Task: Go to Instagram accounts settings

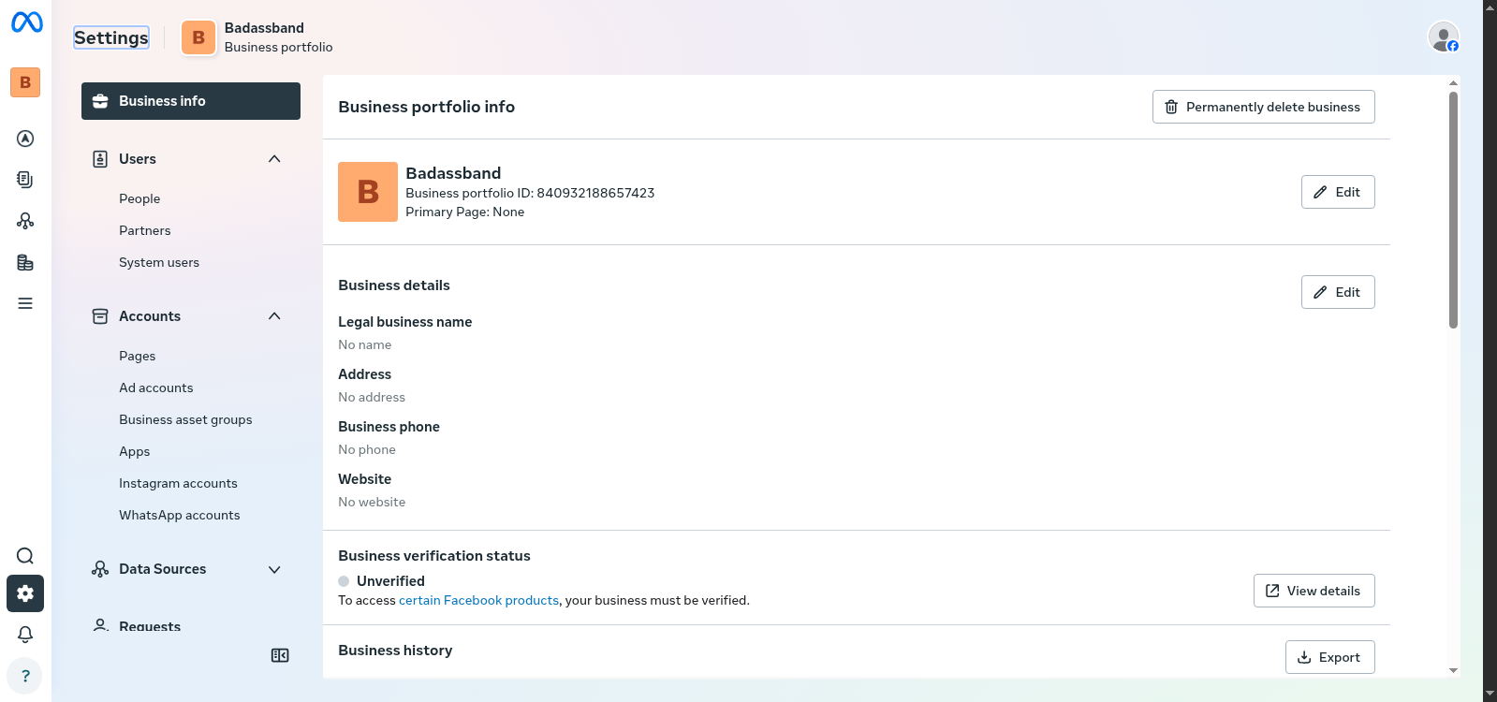Action: [x=178, y=483]
